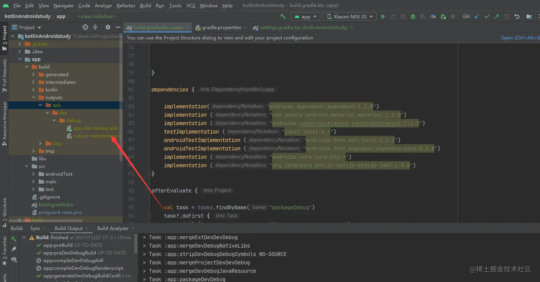The height and width of the screenshot is (282, 540).
Task: Click Apply Code Changes icon in toolbar
Action: [x=403, y=16]
